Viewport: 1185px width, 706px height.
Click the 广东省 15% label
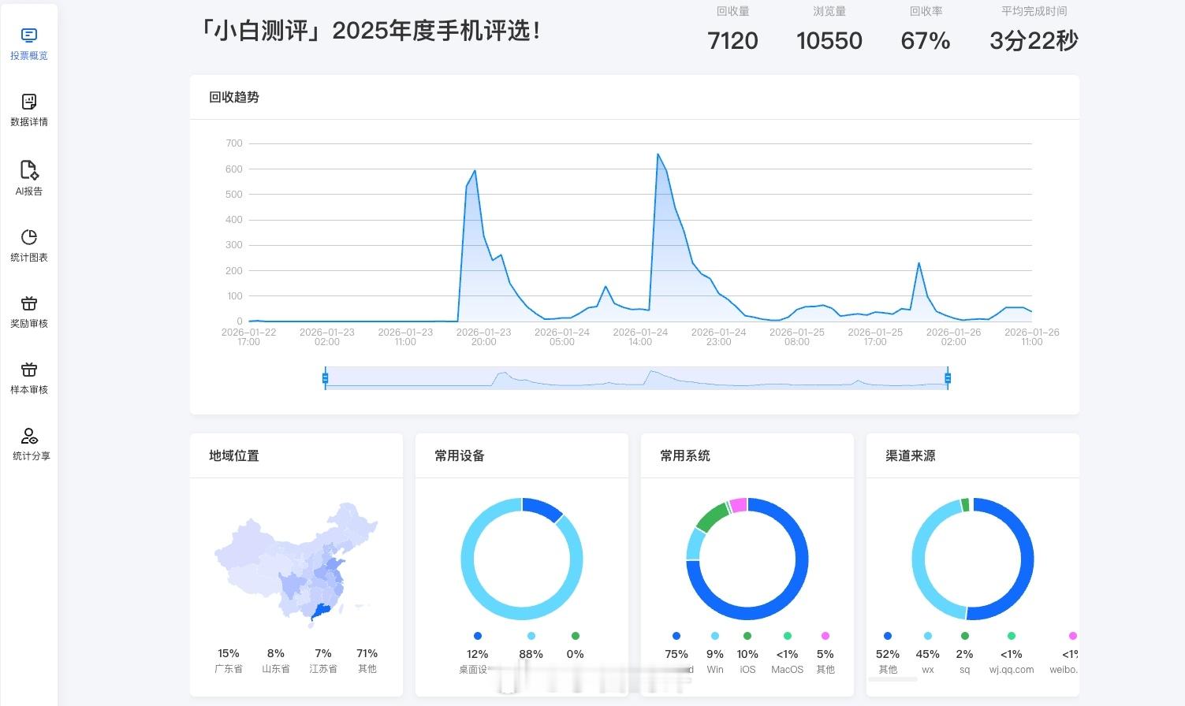[x=228, y=660]
